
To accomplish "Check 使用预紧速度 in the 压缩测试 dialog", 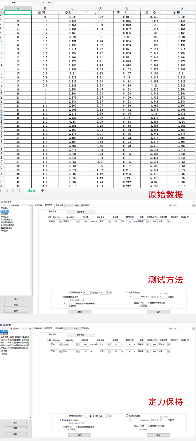I will (127, 415).
